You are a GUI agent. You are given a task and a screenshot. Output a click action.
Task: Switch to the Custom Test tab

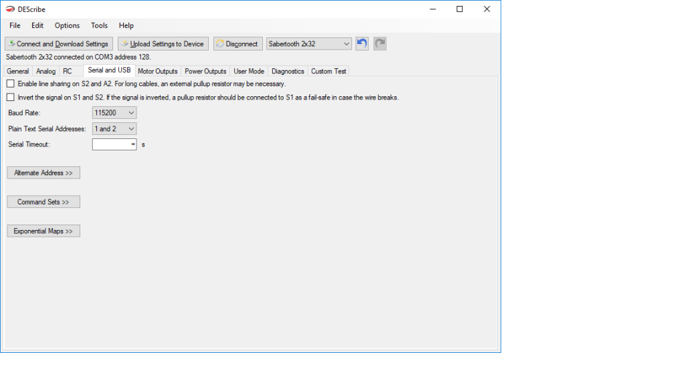coord(328,71)
